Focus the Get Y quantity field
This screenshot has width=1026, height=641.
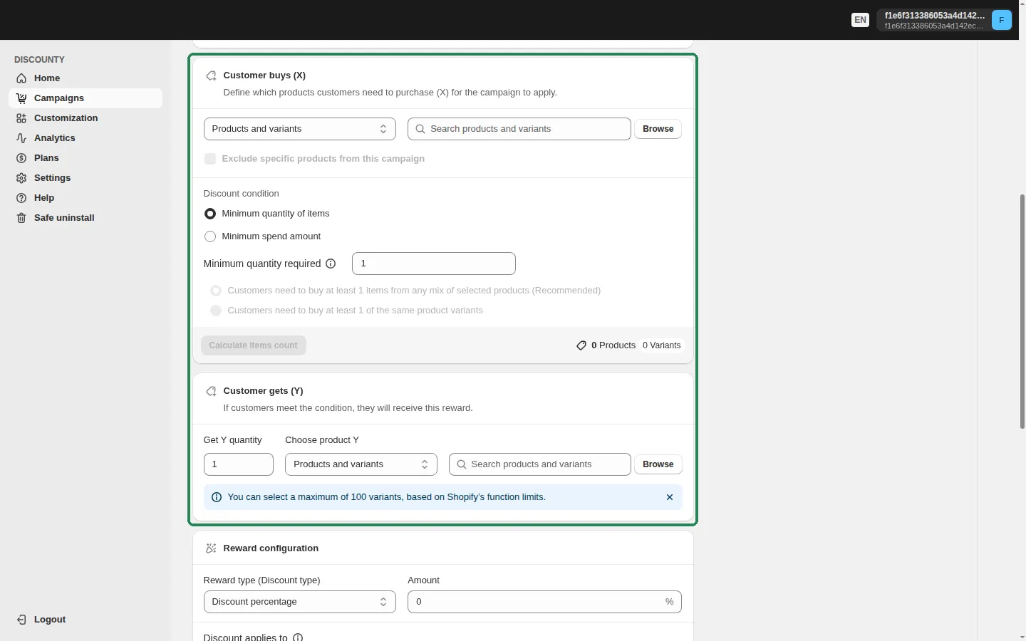pyautogui.click(x=239, y=464)
